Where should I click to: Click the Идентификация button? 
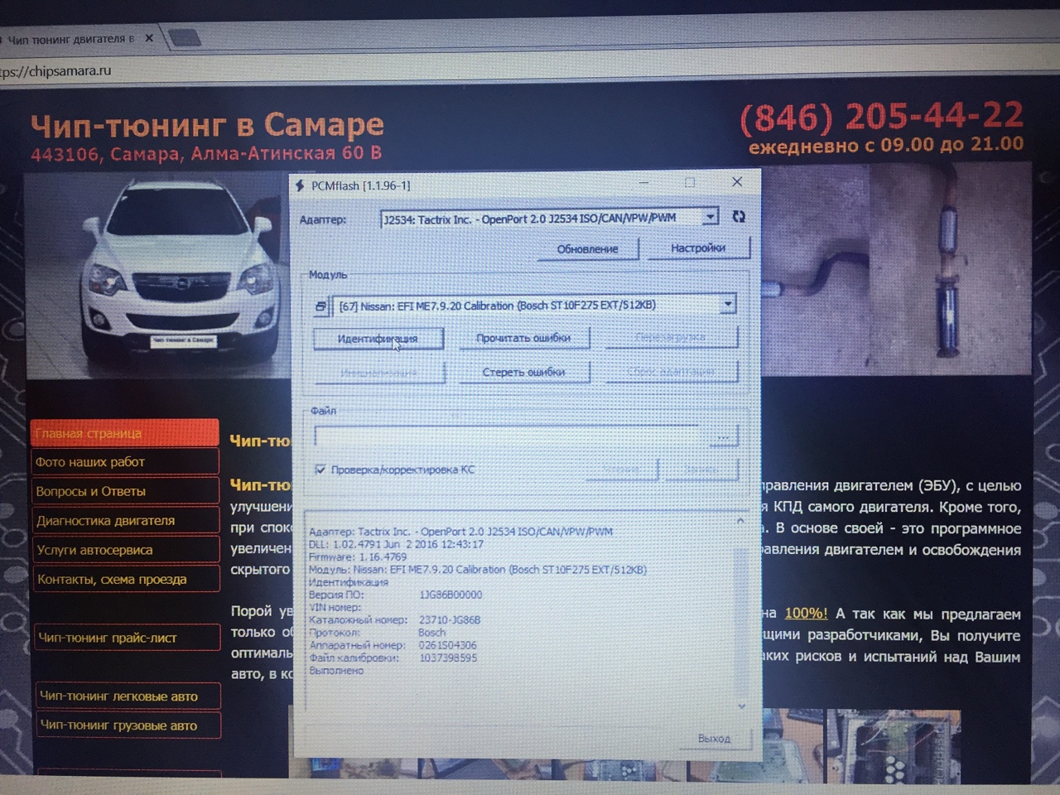(x=378, y=339)
